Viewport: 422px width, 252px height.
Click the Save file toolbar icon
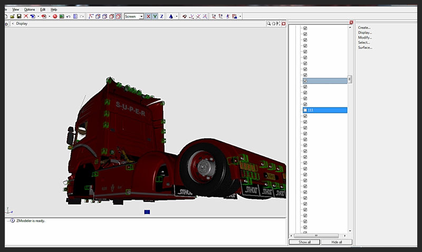tap(19, 16)
